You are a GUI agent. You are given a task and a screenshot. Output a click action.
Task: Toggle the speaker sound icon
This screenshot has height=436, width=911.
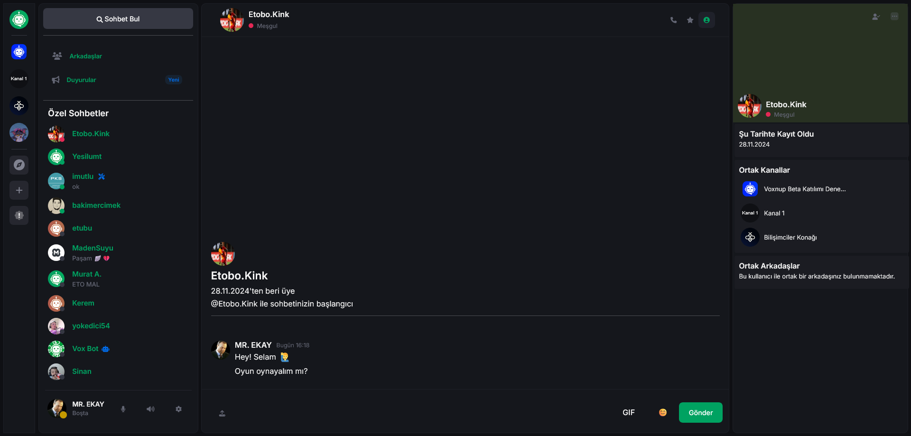[x=150, y=409]
